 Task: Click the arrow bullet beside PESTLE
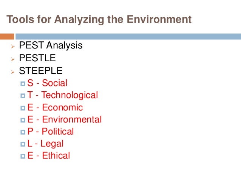click(12, 59)
